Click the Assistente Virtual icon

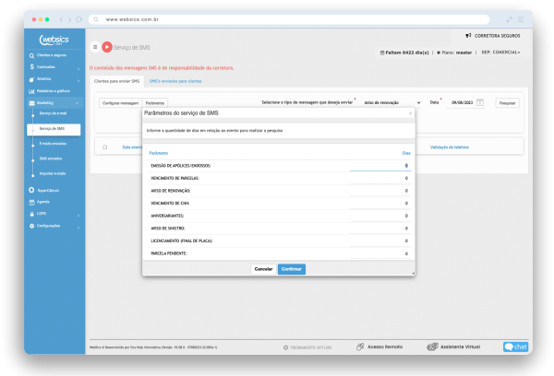[432, 347]
